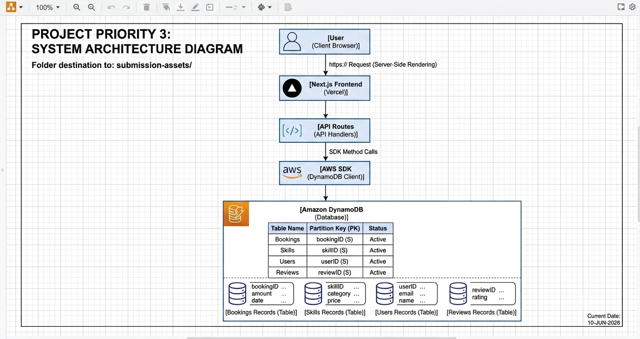Click the pencil line color icon
The image size is (640, 339).
[195, 7]
